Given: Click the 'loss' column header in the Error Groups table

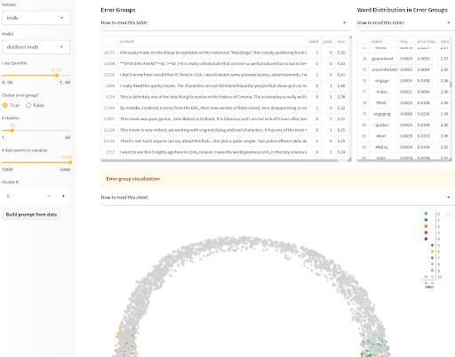Looking at the screenshot, I should [341, 42].
